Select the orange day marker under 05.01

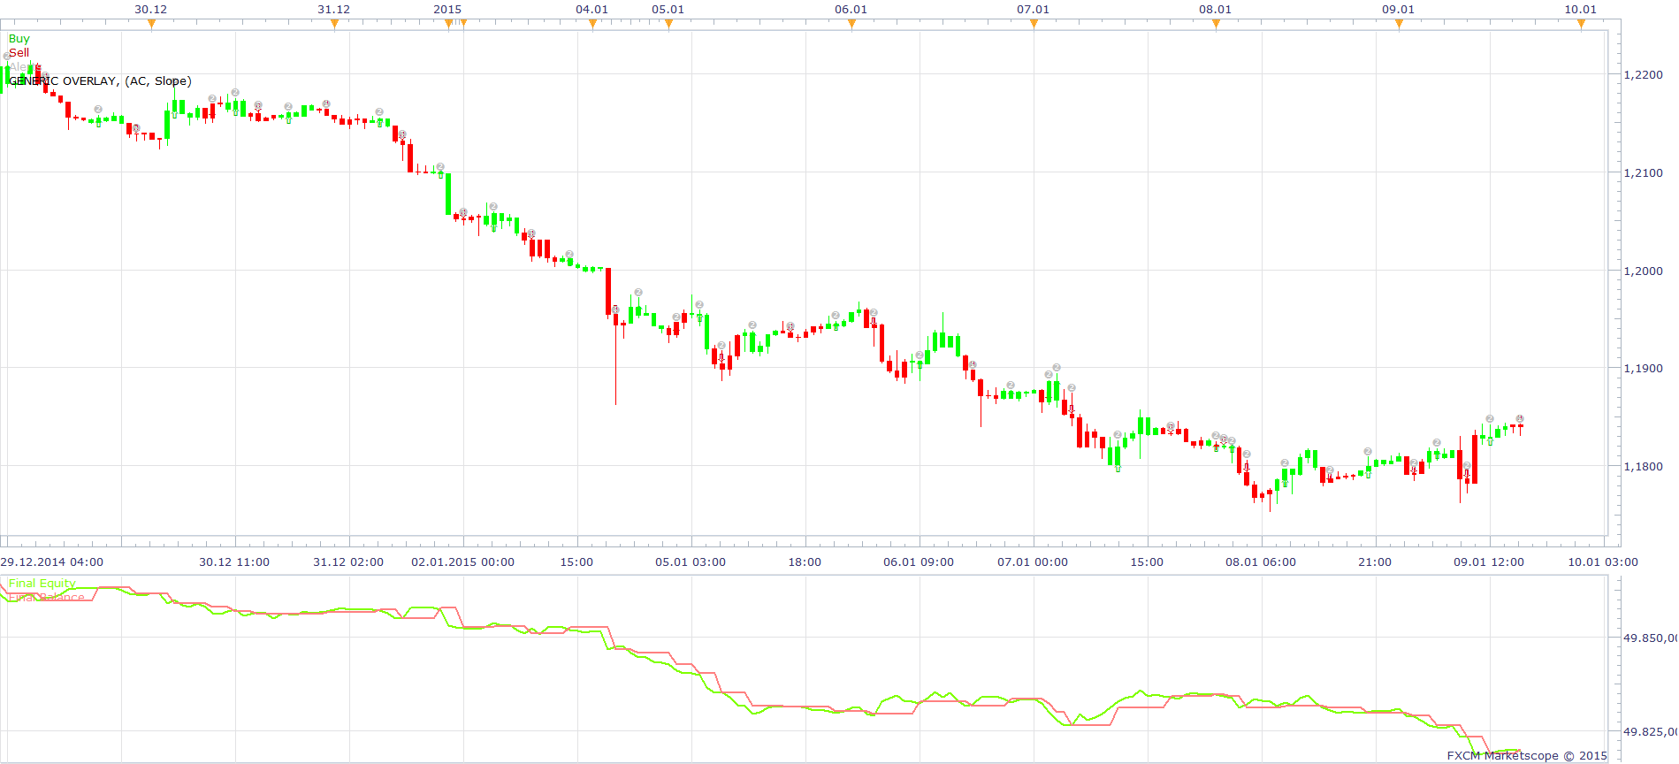[668, 24]
